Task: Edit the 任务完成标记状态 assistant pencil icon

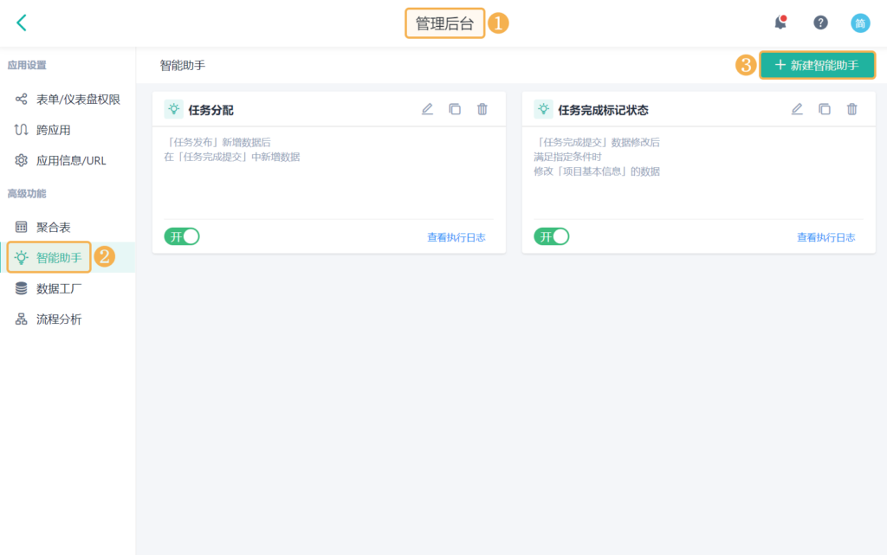Action: coord(797,109)
